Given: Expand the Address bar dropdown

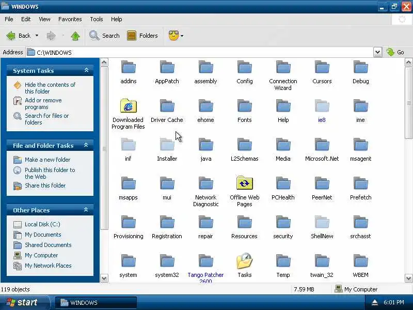Looking at the screenshot, I should (x=377, y=52).
